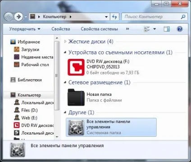Select Все элементы панели управления item
Viewport: 191px width, 162px height.
click(111, 127)
